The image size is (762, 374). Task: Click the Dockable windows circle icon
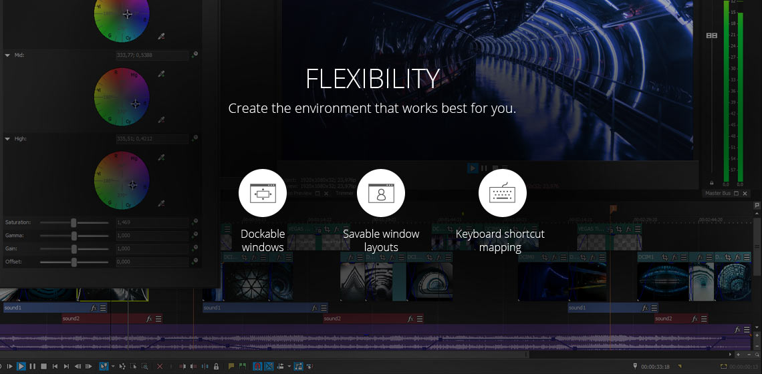pos(263,193)
